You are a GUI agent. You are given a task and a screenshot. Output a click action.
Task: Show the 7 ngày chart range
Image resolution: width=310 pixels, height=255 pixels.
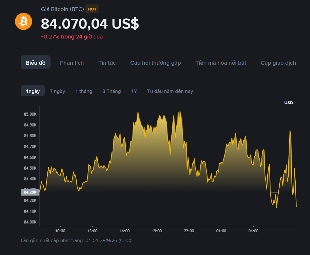(x=57, y=91)
